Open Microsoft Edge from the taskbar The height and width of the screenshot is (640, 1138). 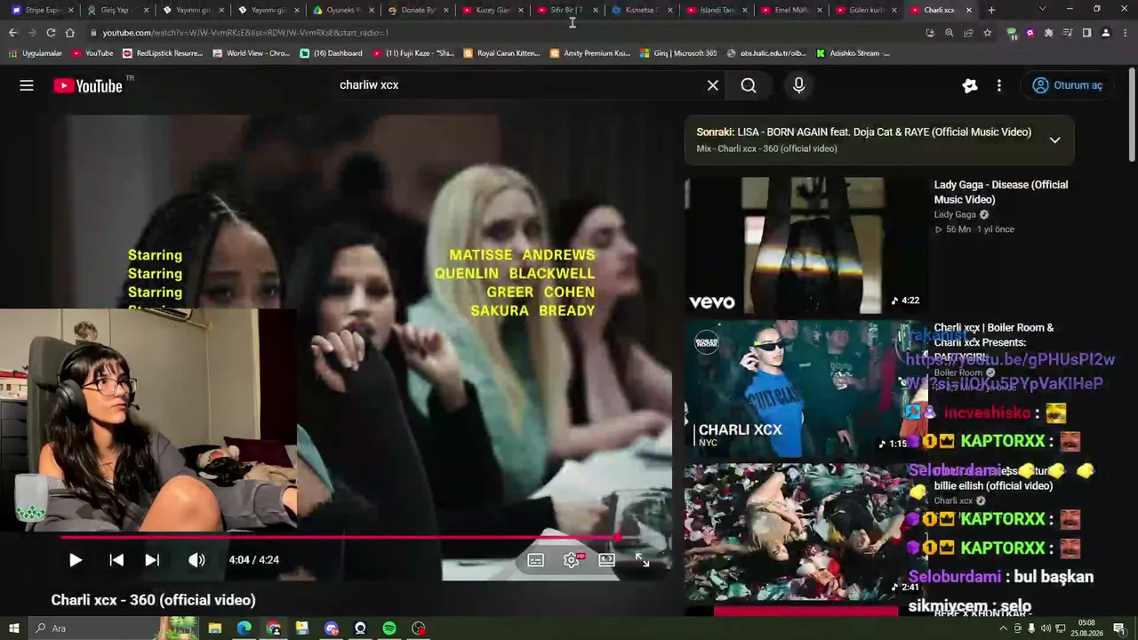244,628
